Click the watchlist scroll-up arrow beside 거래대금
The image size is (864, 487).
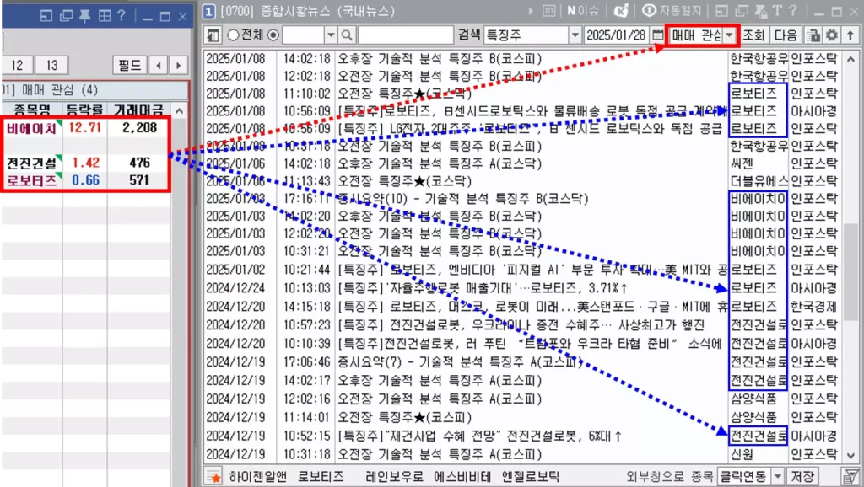179,110
